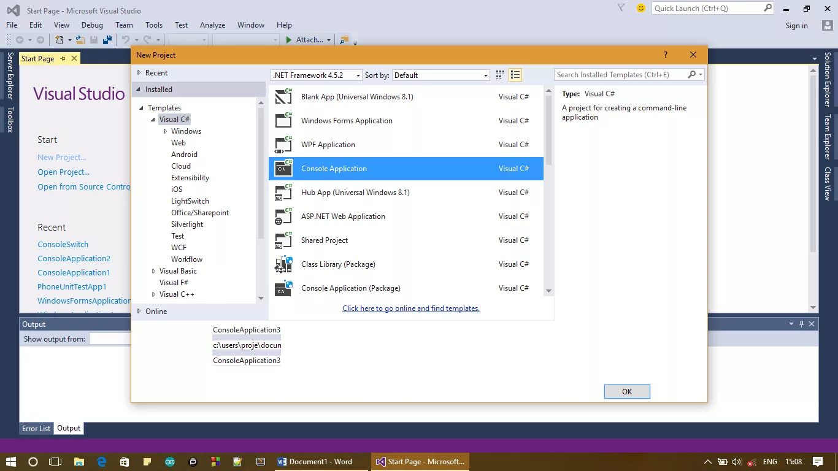Click the Windows Start button
838x471 pixels.
click(x=11, y=462)
